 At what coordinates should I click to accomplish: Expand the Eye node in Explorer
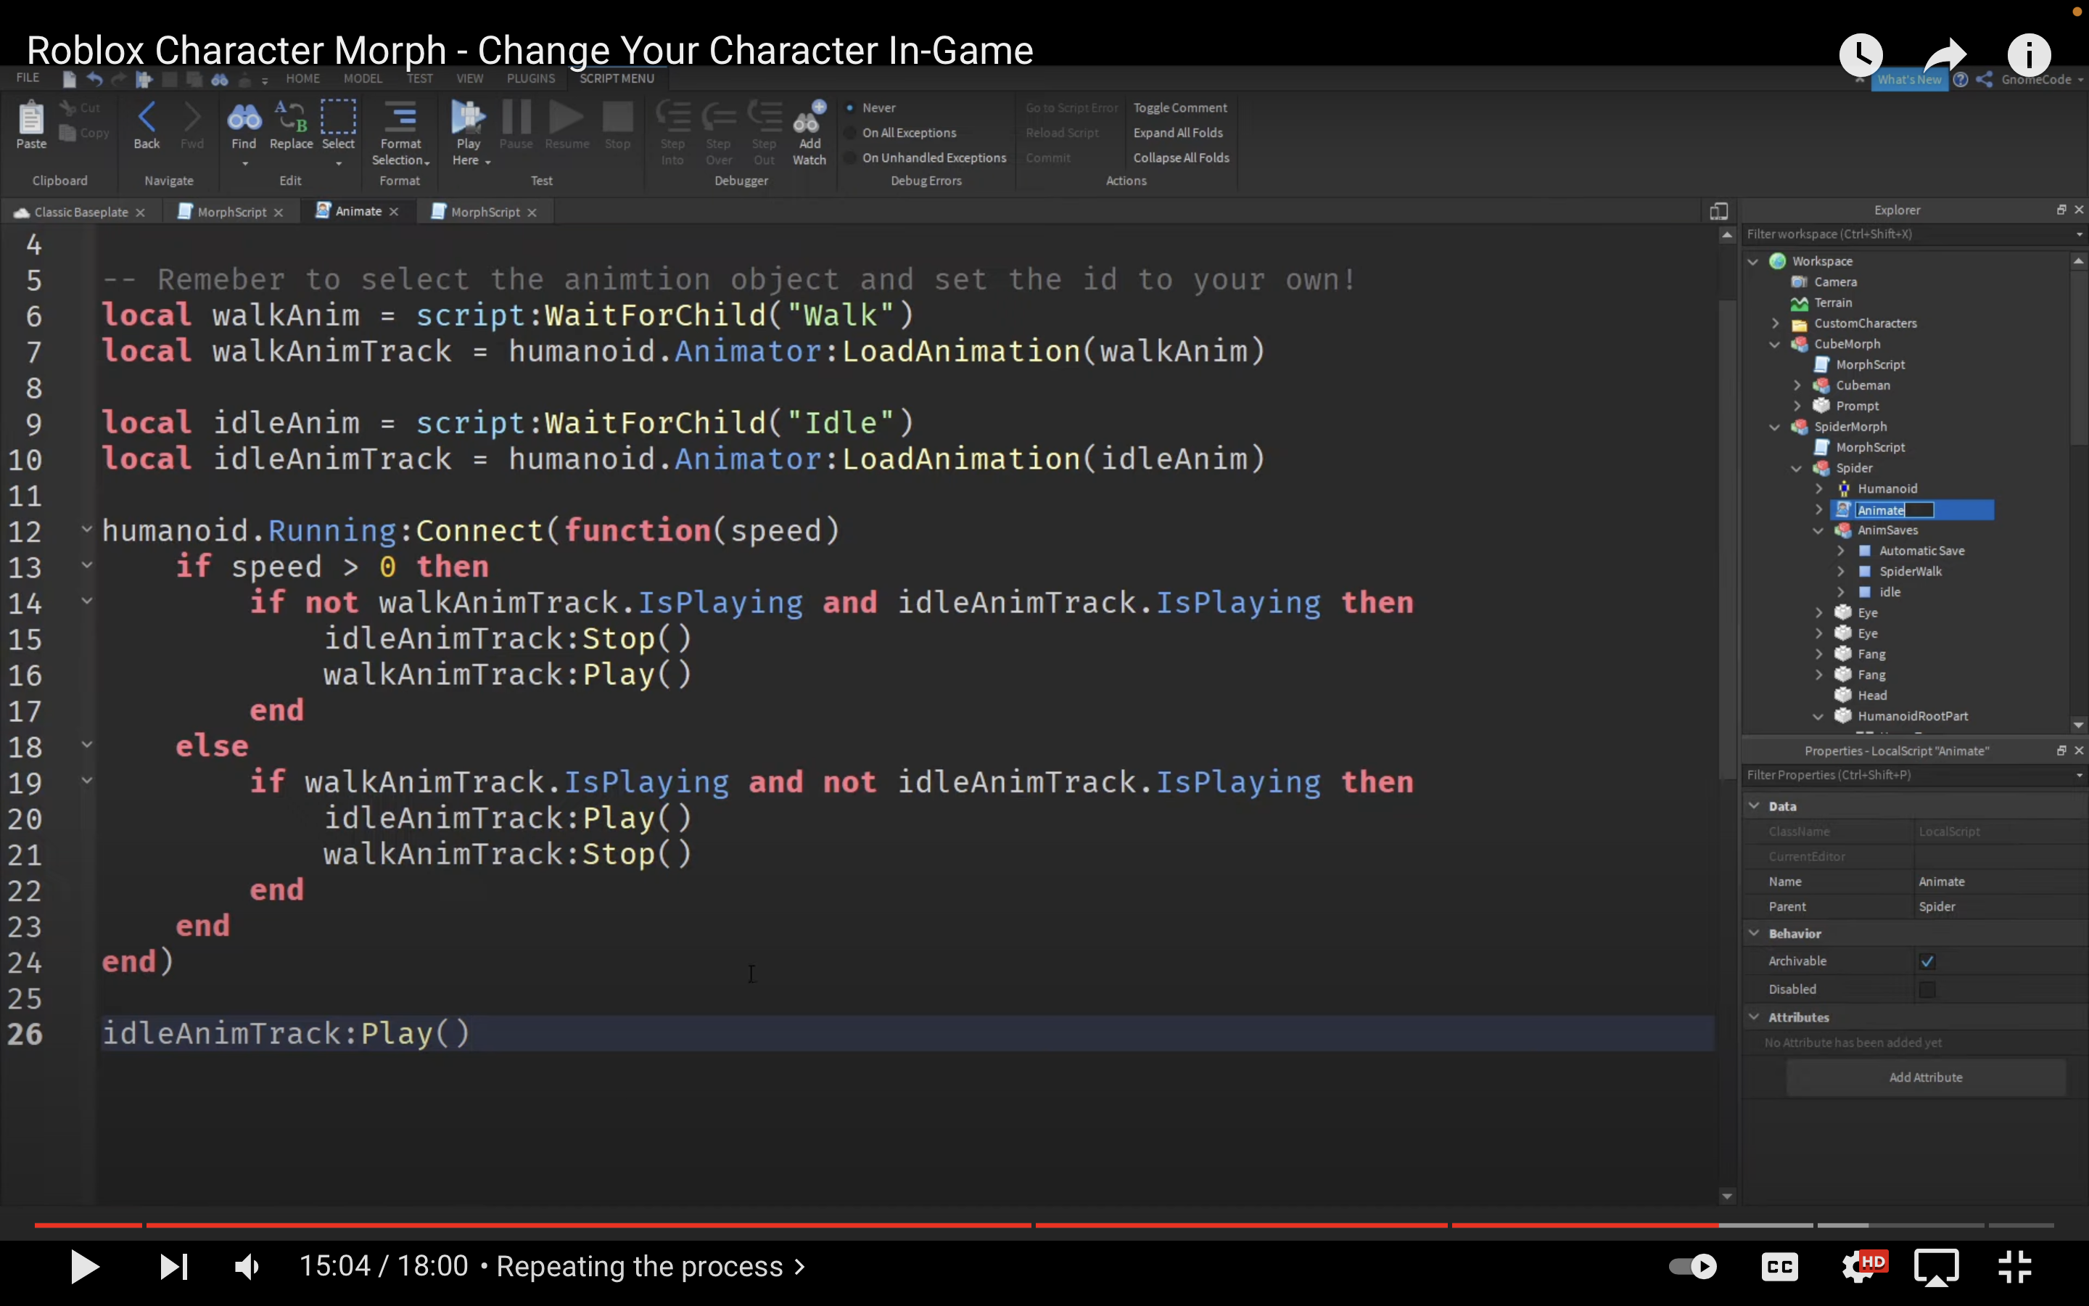[x=1821, y=612]
